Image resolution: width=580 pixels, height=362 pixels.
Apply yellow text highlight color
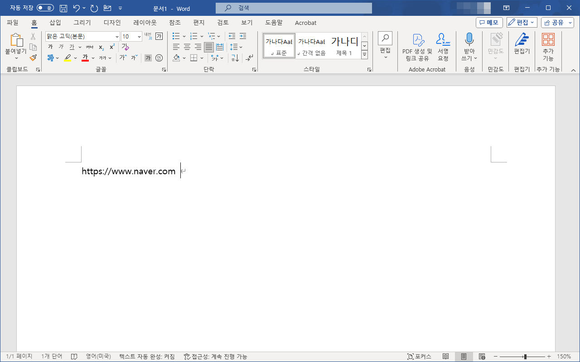pyautogui.click(x=68, y=58)
